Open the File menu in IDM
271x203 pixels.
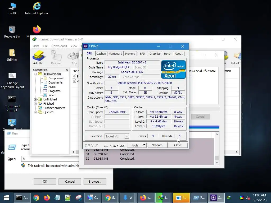[45, 46]
